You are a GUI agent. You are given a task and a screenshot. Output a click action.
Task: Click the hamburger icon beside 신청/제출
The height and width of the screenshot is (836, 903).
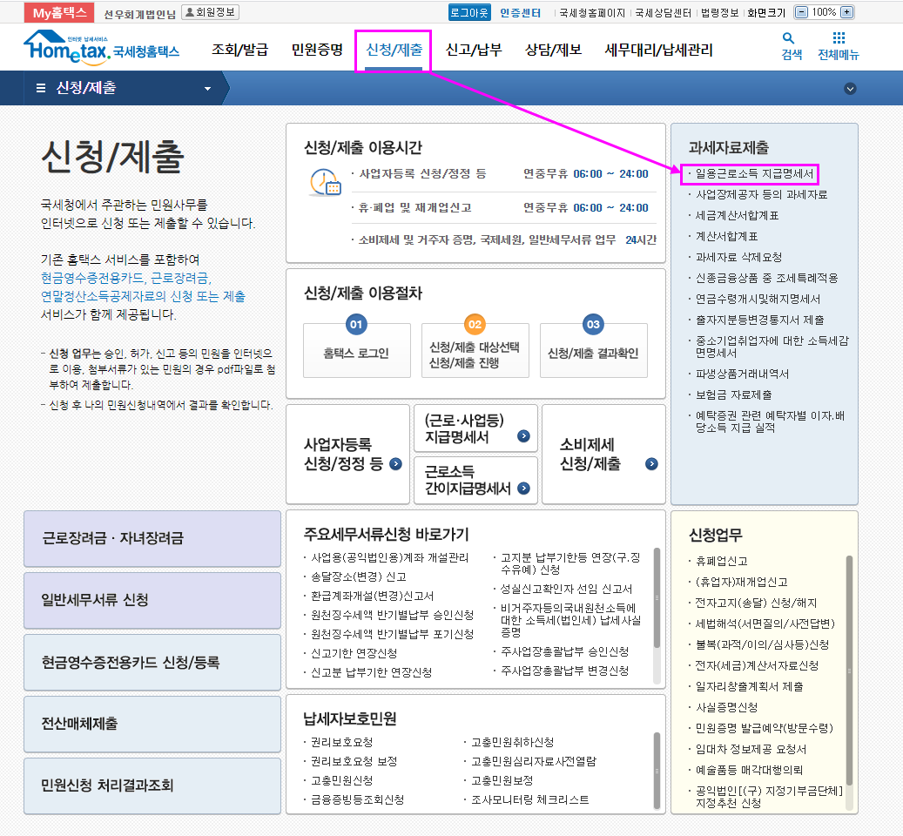point(41,88)
